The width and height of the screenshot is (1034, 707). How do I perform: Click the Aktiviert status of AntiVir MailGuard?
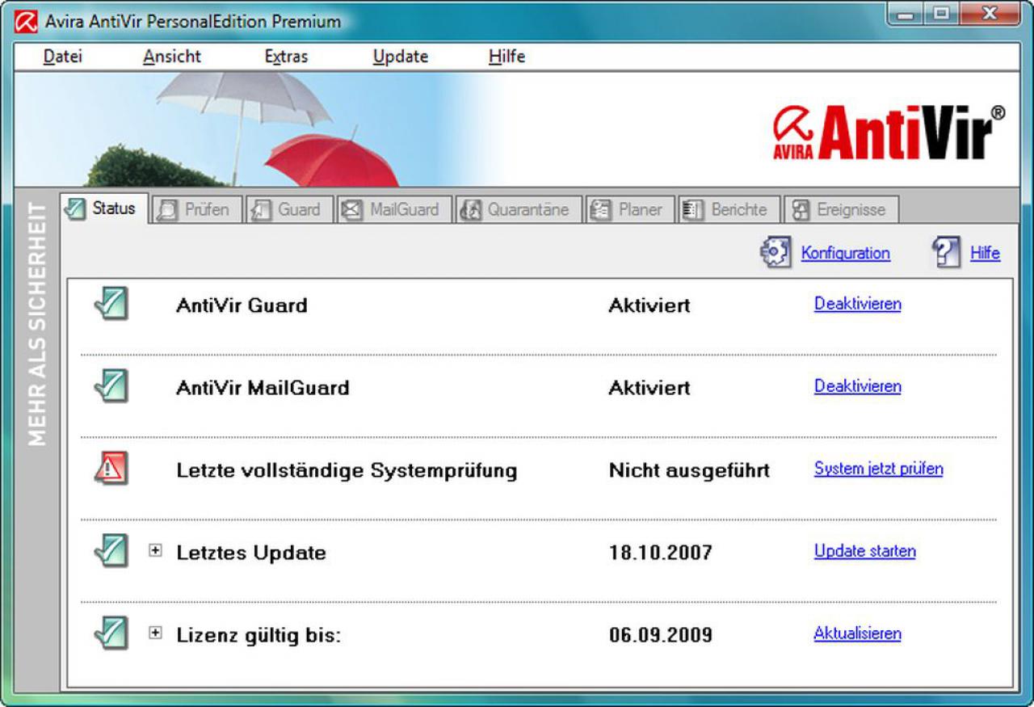point(649,388)
